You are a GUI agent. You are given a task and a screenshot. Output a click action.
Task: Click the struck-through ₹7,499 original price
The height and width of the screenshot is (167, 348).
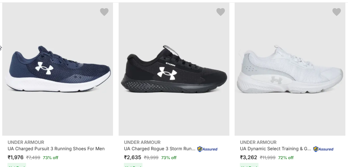pyautogui.click(x=33, y=158)
